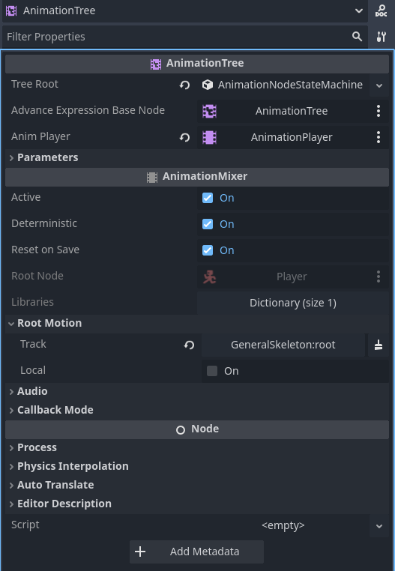Reset the Tree Root property
The height and width of the screenshot is (571, 395).
click(x=184, y=85)
